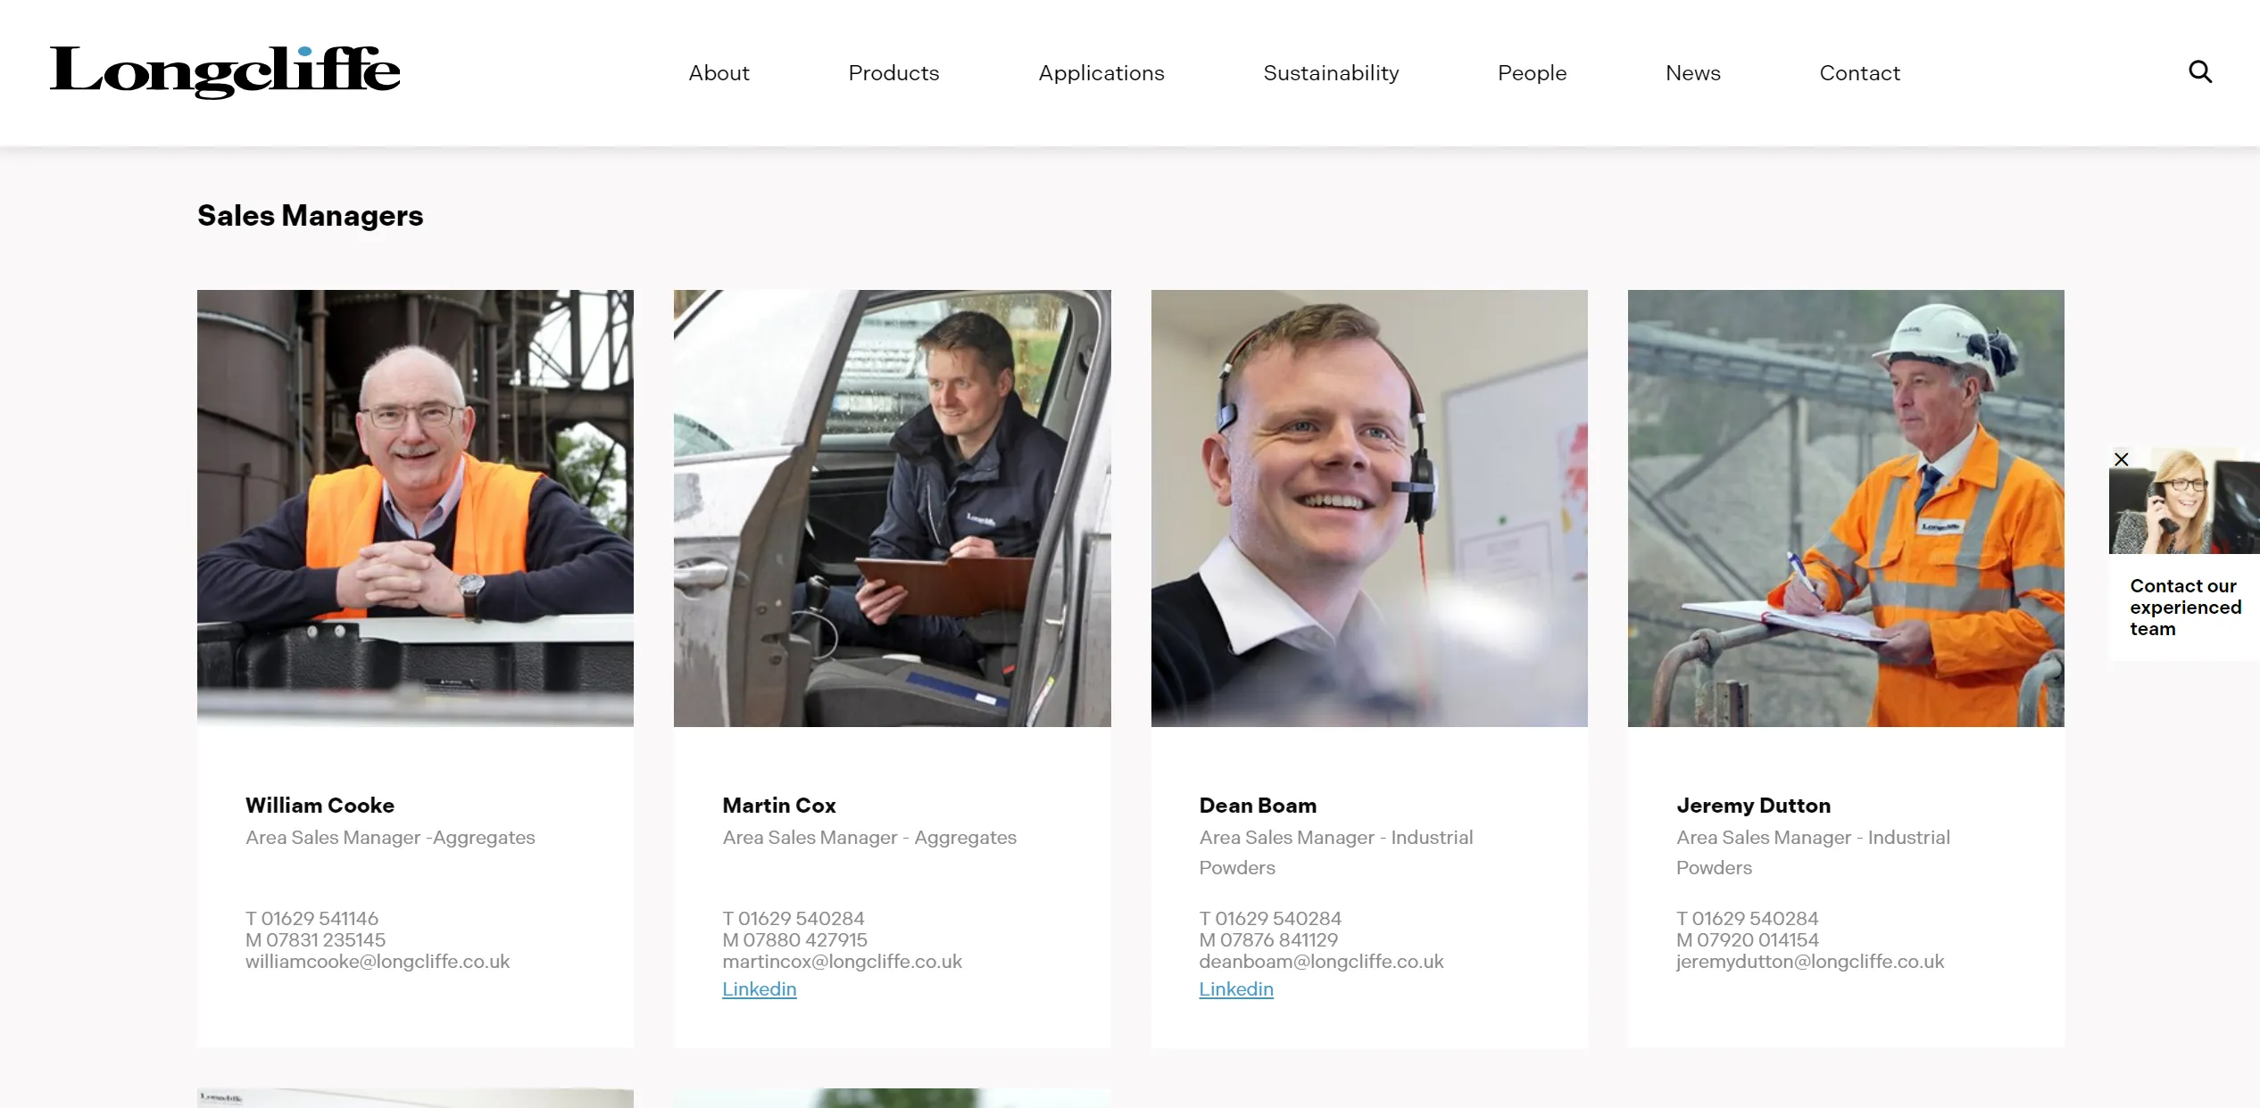
Task: Click the Sales Managers heading
Action: click(310, 215)
